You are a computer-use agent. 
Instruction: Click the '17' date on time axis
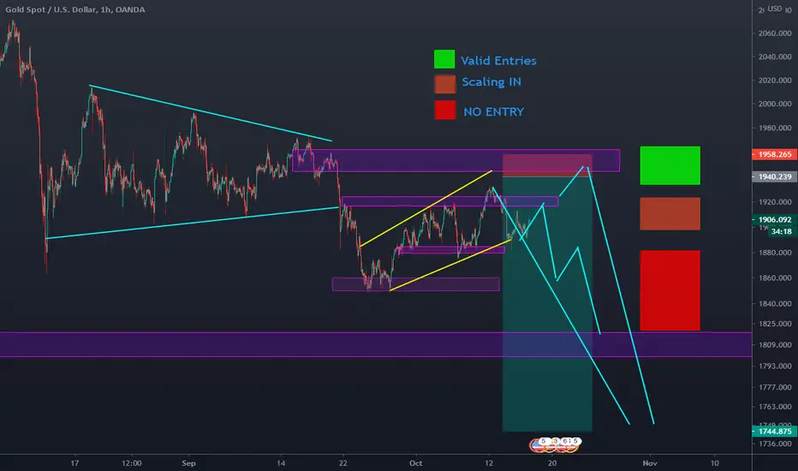coord(74,462)
